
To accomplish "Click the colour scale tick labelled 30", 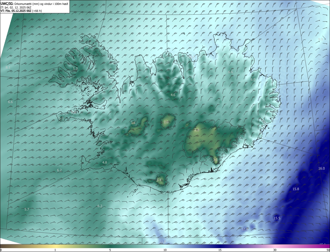I will (x=275, y=250).
